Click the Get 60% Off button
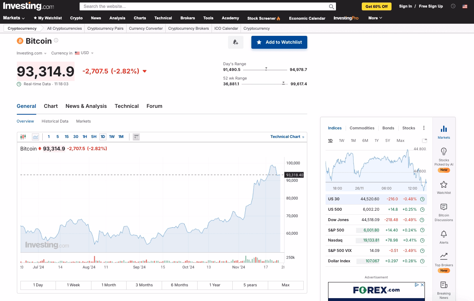This screenshot has width=474, height=301. pos(376,6)
